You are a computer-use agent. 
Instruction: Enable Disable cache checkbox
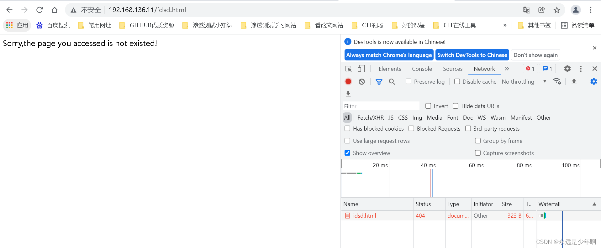pos(457,81)
